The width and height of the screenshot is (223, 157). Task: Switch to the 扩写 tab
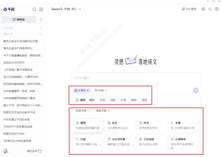pyautogui.click(x=123, y=100)
